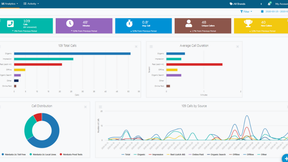The width and height of the screenshot is (288, 162).
Task: Toggle the Organic series in line chart legend
Action: click(139, 154)
